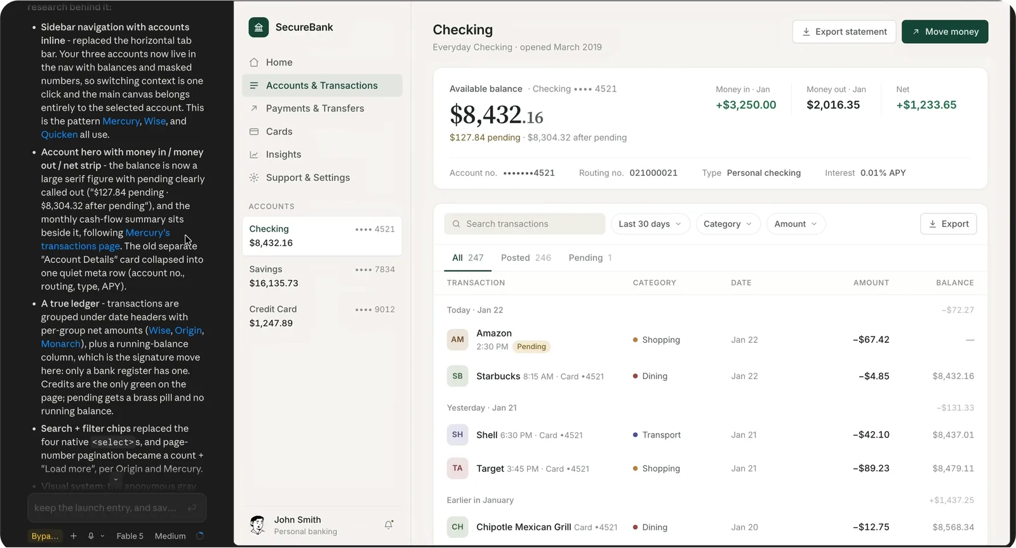1016x548 pixels.
Task: Click the Target TA merchant badge
Action: [458, 469]
